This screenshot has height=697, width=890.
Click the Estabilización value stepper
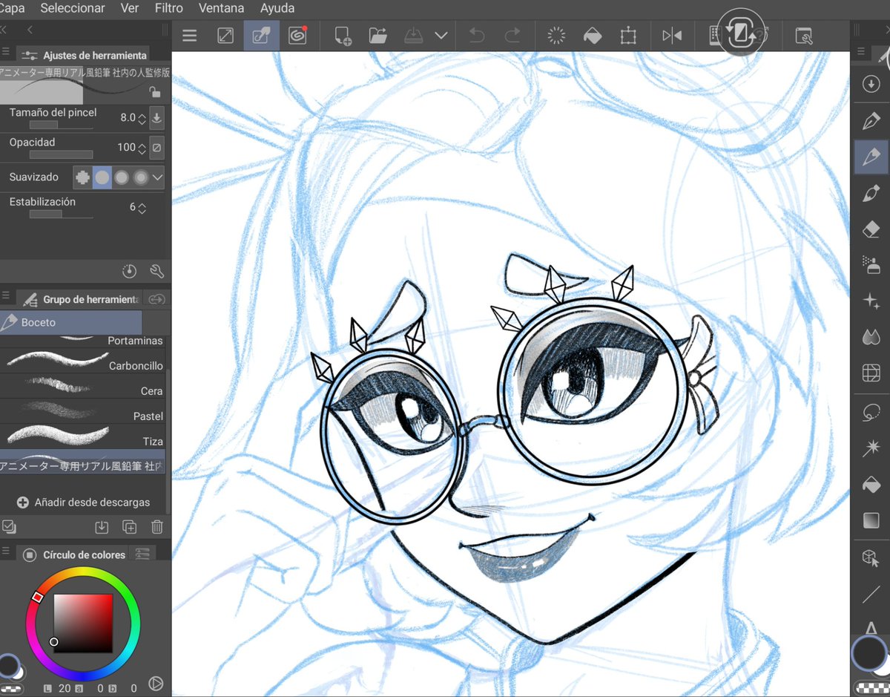[x=142, y=208]
